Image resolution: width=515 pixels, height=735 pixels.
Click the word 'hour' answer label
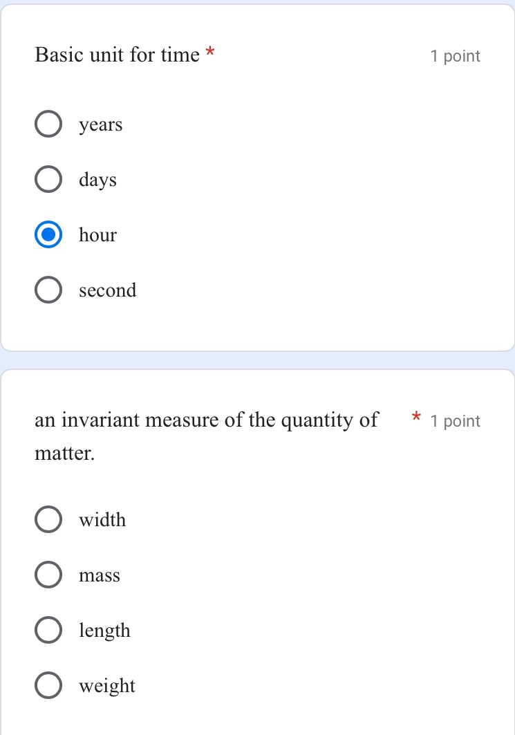point(98,235)
